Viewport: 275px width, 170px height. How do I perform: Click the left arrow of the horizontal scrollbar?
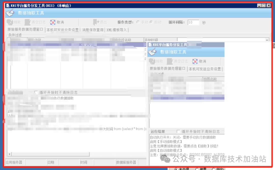(9, 154)
